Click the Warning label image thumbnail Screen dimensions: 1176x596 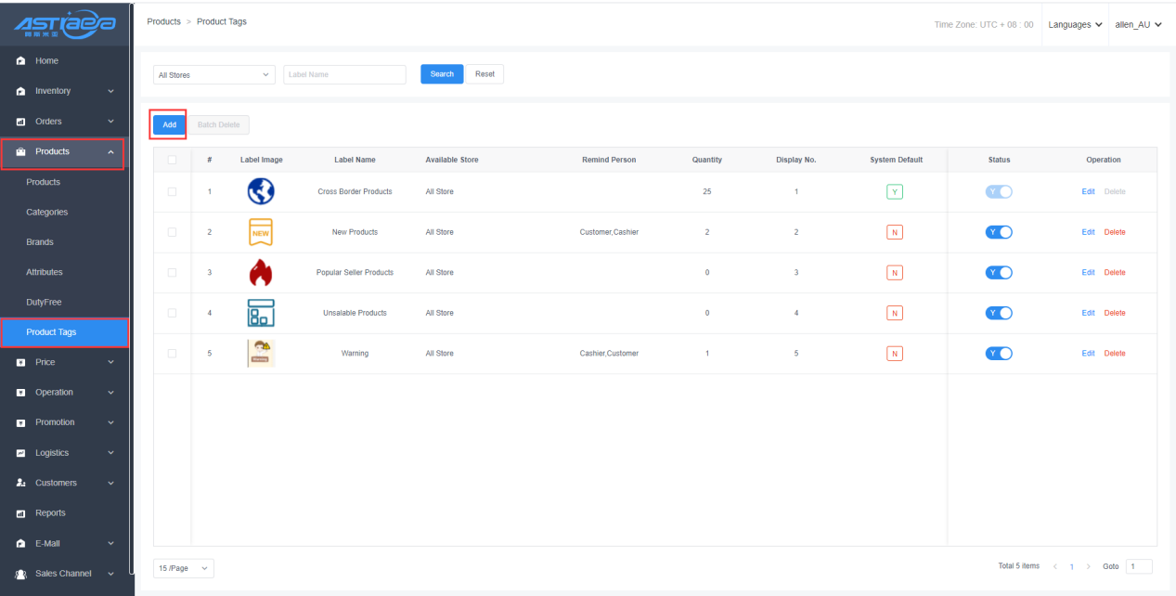point(261,354)
